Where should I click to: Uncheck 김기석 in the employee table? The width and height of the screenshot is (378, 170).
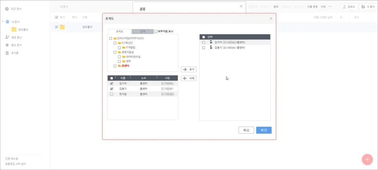[112, 83]
